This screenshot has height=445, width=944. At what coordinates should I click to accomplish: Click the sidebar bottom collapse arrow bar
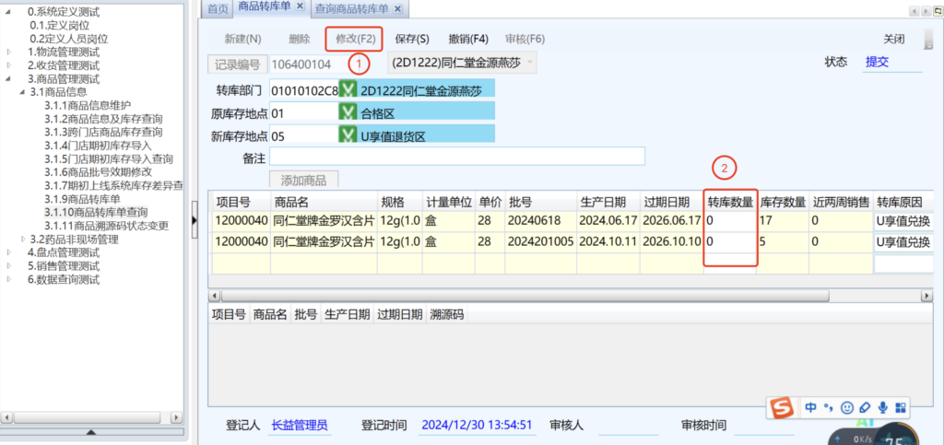point(92,432)
